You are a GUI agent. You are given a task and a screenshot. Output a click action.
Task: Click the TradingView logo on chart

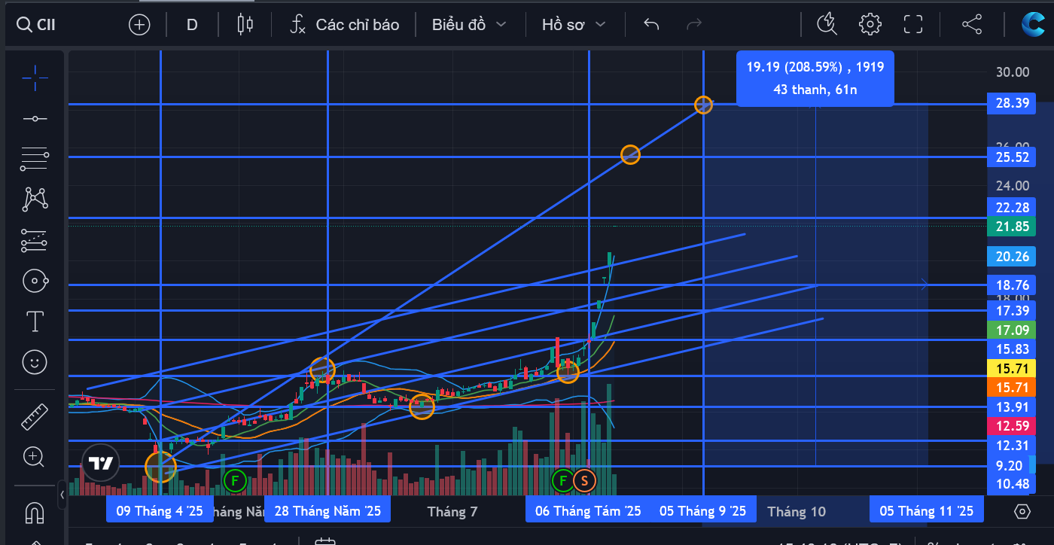click(x=100, y=463)
